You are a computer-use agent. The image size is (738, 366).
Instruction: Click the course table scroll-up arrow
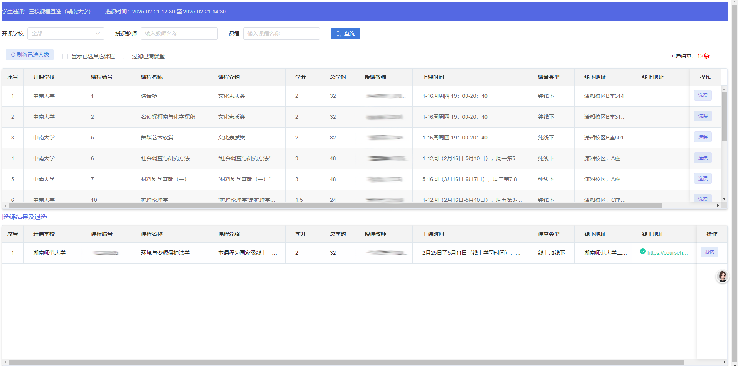(724, 89)
